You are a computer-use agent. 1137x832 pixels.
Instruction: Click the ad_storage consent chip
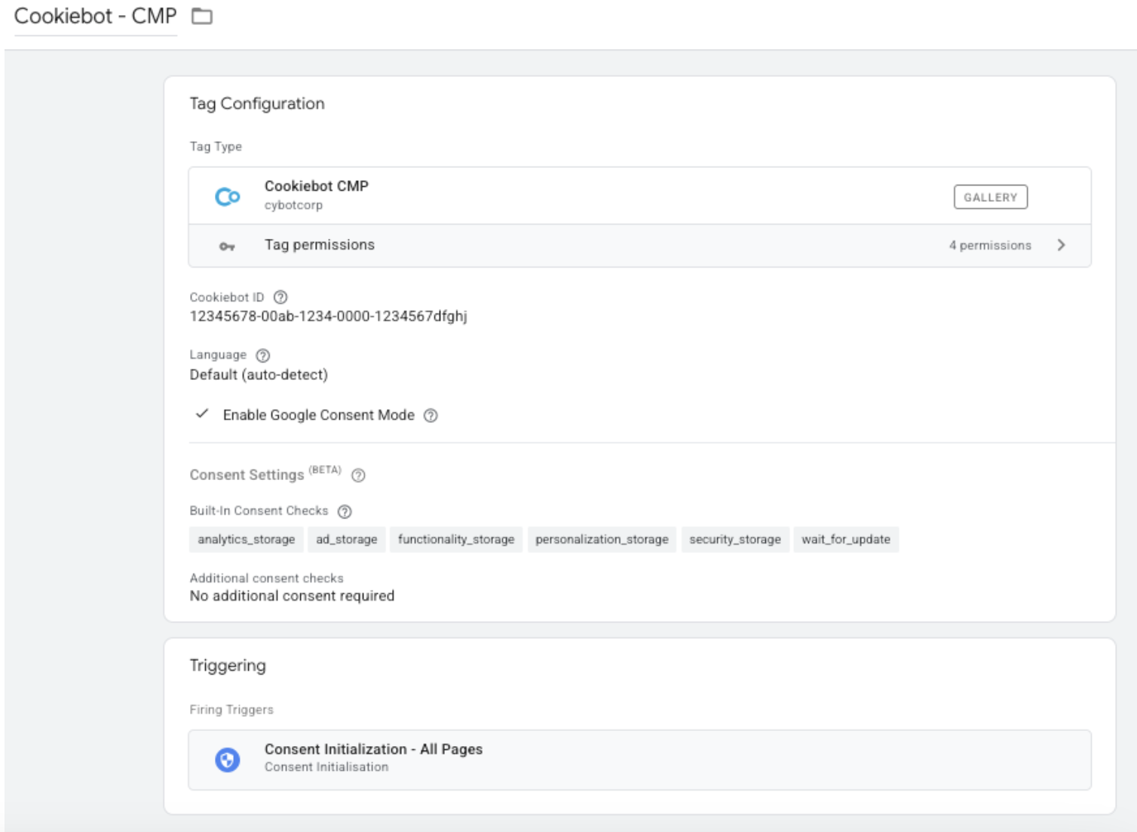(347, 540)
